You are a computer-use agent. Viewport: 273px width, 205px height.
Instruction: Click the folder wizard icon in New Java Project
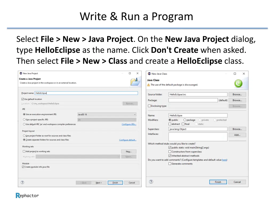coord(135,82)
